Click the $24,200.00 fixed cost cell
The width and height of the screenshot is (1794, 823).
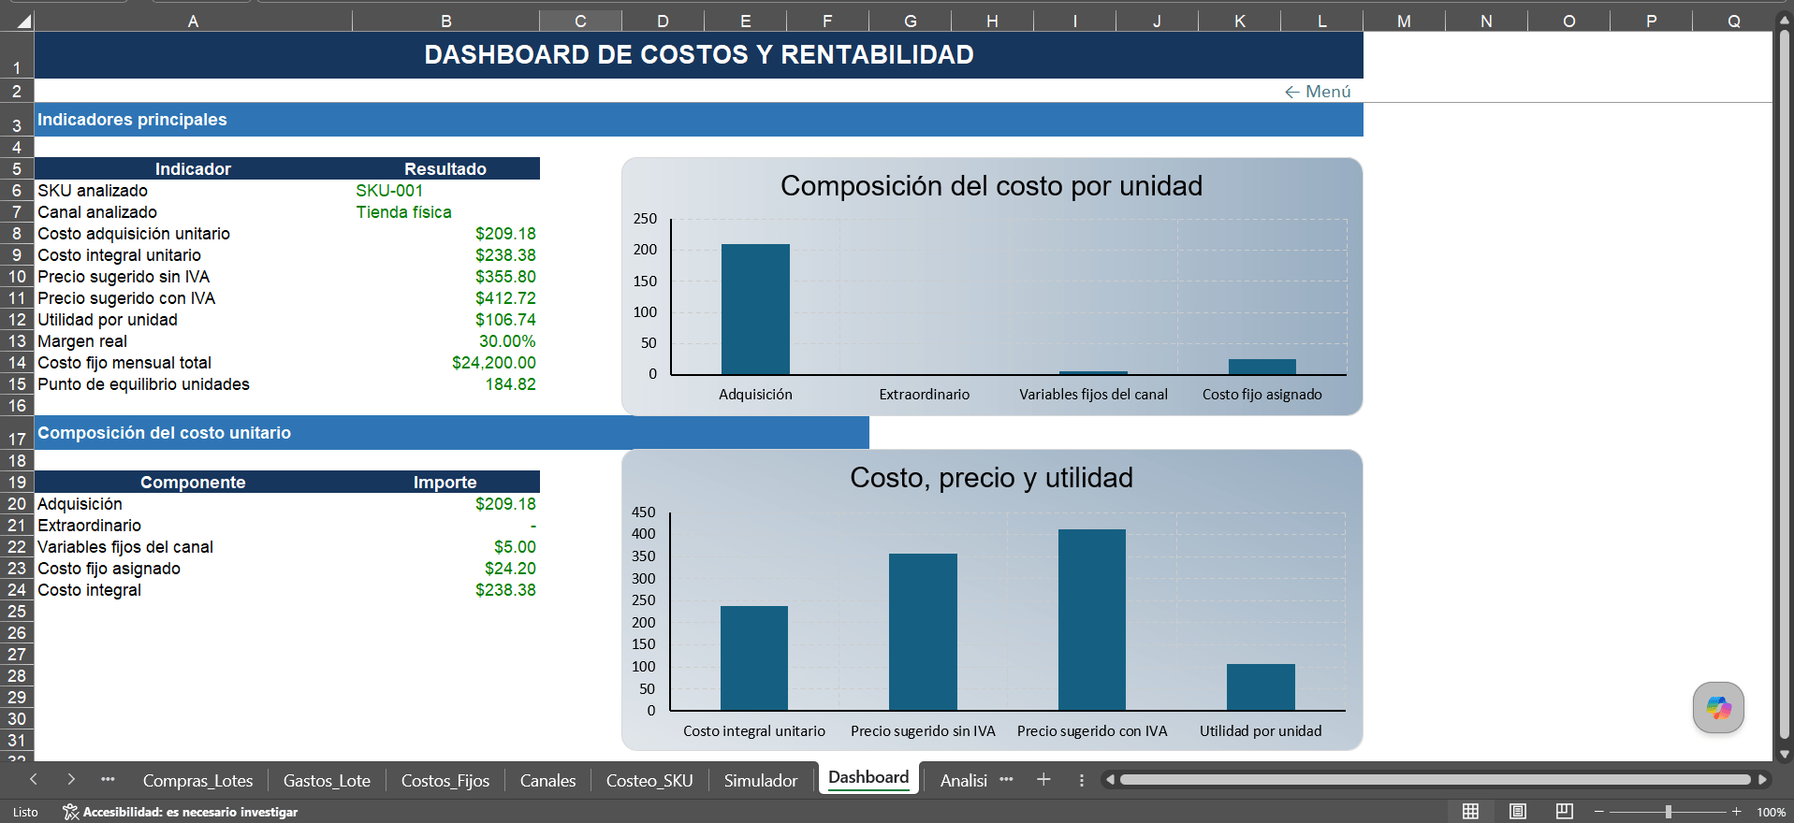[x=445, y=363]
